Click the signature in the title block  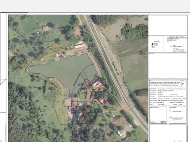click(177, 46)
